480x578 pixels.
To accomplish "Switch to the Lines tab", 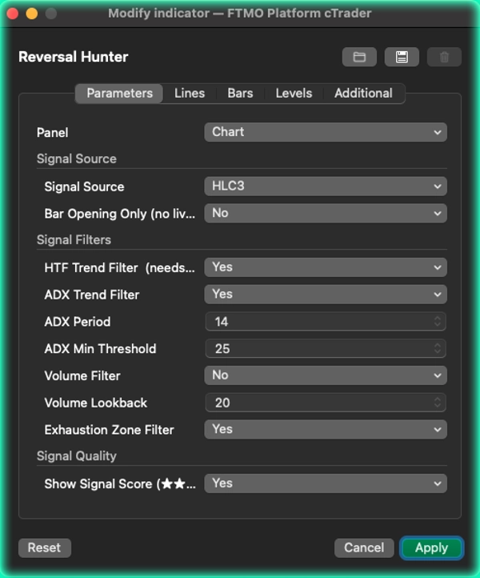I will coord(190,93).
